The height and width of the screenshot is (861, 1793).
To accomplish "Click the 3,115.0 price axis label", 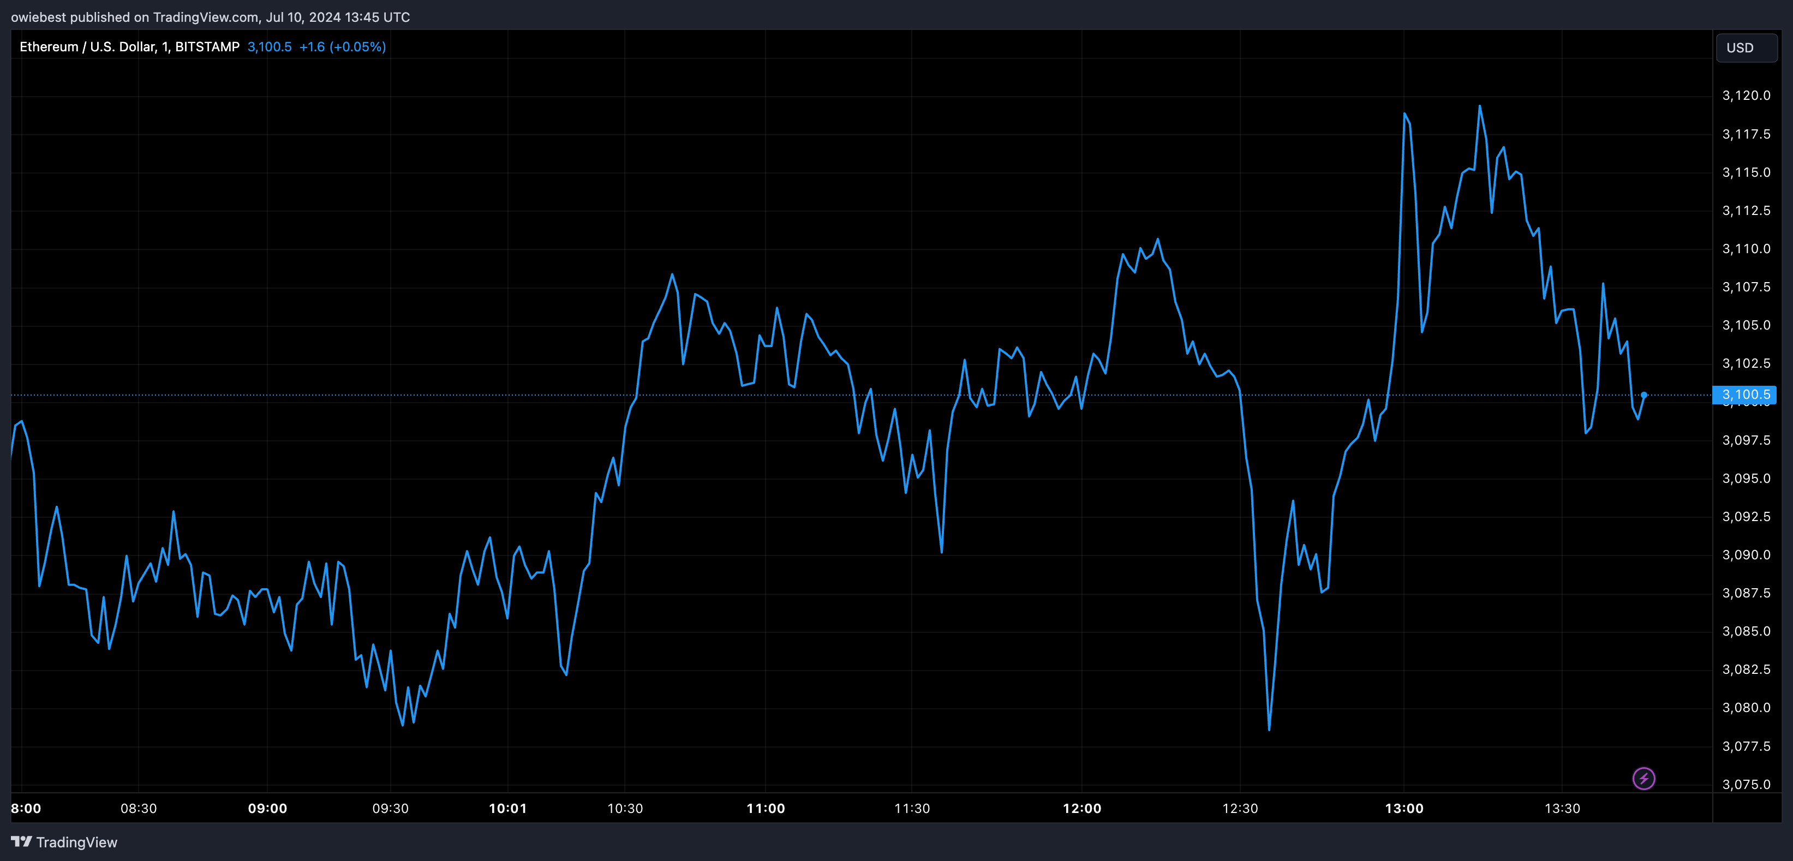I will click(1746, 172).
